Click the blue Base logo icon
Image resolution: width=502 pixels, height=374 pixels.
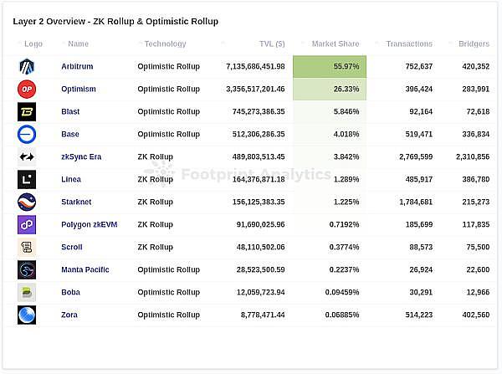coord(27,134)
